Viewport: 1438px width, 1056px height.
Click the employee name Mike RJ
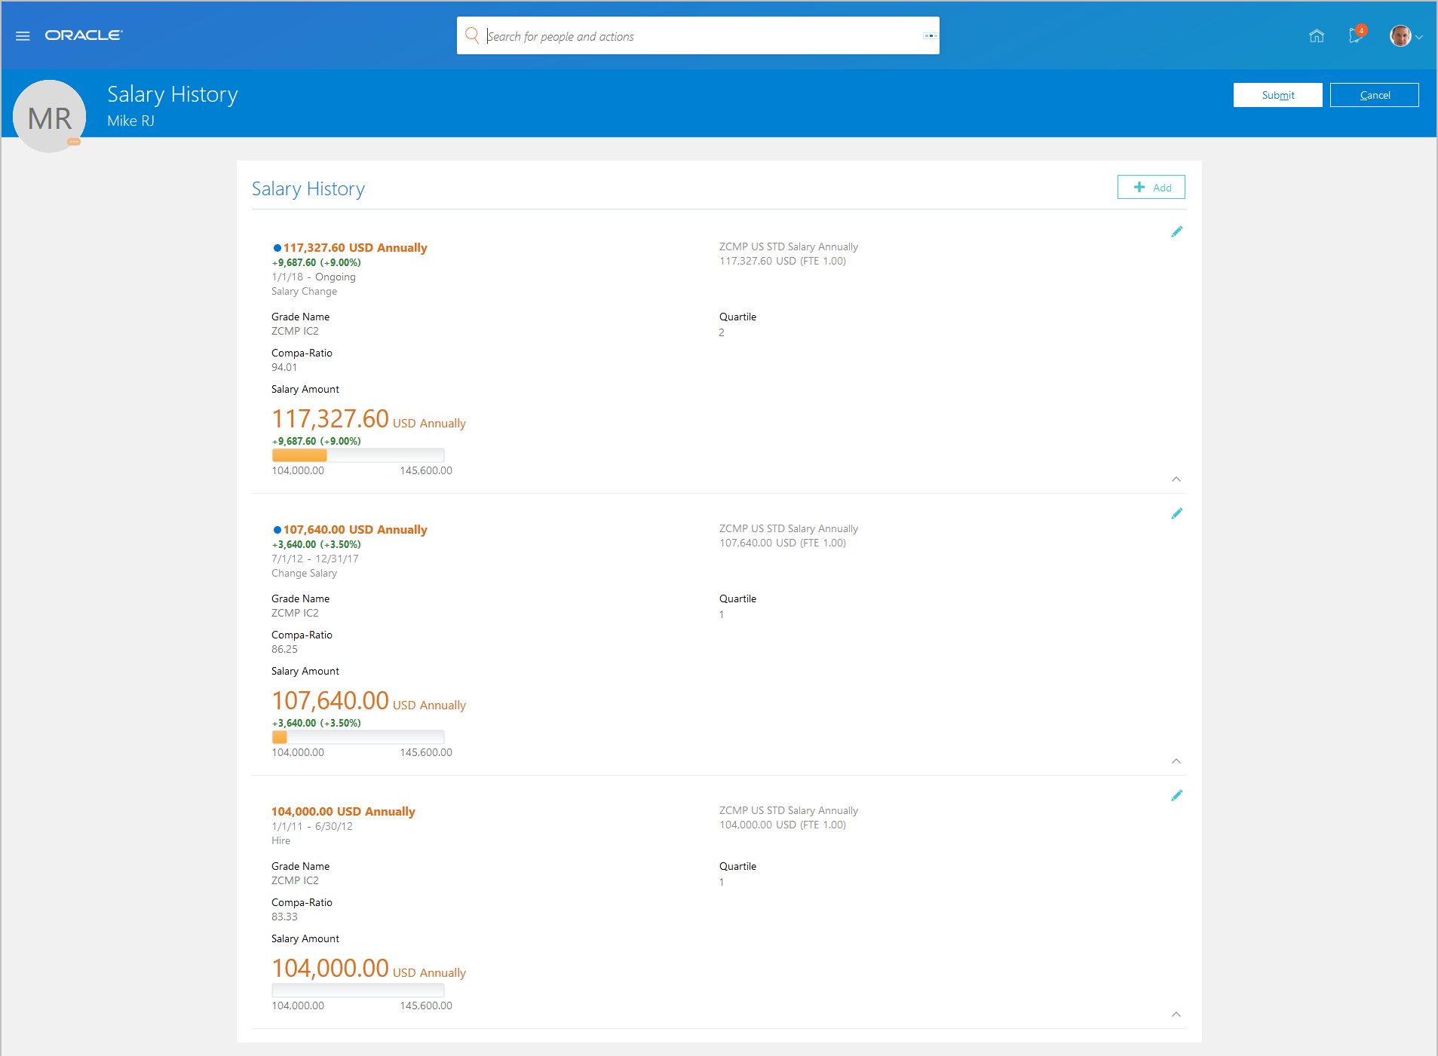pos(130,121)
